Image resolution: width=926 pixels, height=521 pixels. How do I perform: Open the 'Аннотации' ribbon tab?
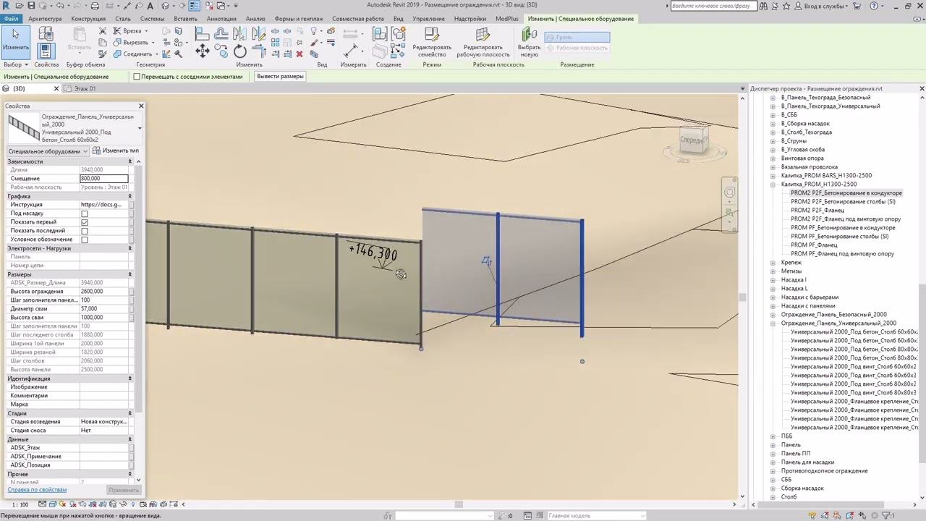pyautogui.click(x=221, y=19)
